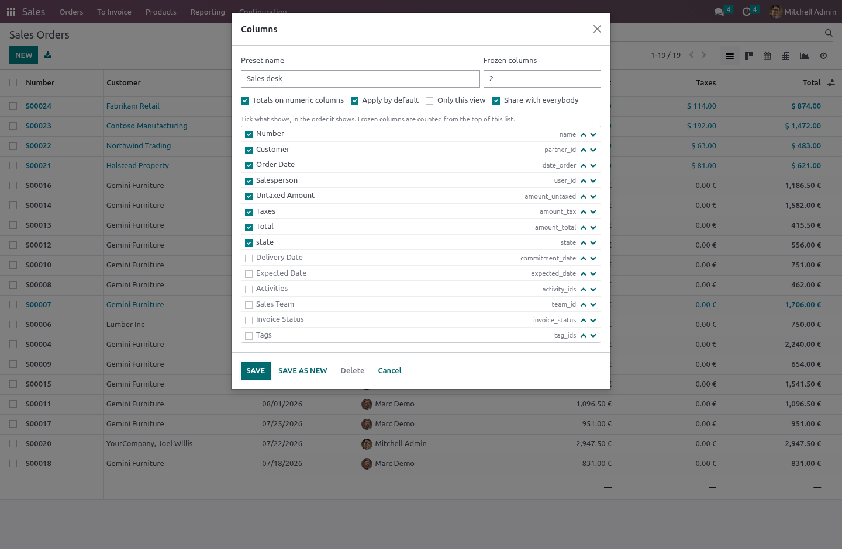The height and width of the screenshot is (549, 842).
Task: Open the To Invoice menu
Action: (x=114, y=12)
